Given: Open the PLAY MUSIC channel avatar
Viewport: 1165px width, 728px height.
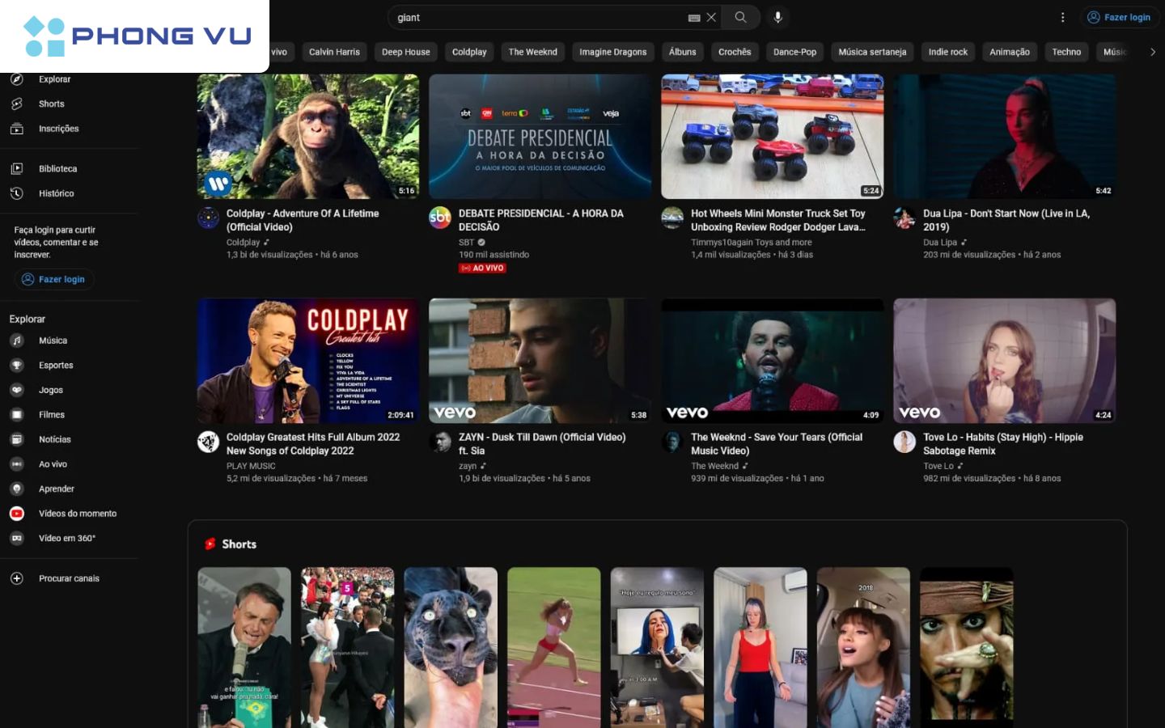Looking at the screenshot, I should coord(208,442).
